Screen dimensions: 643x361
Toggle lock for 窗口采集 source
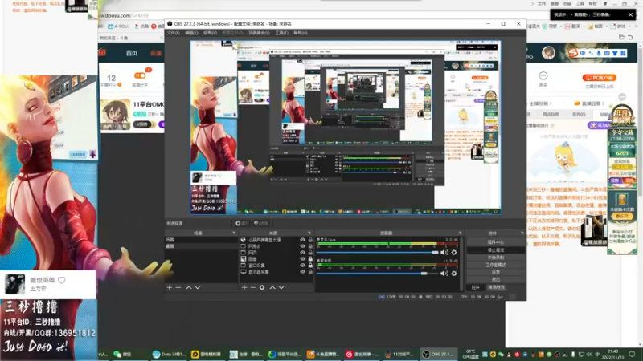point(310,266)
